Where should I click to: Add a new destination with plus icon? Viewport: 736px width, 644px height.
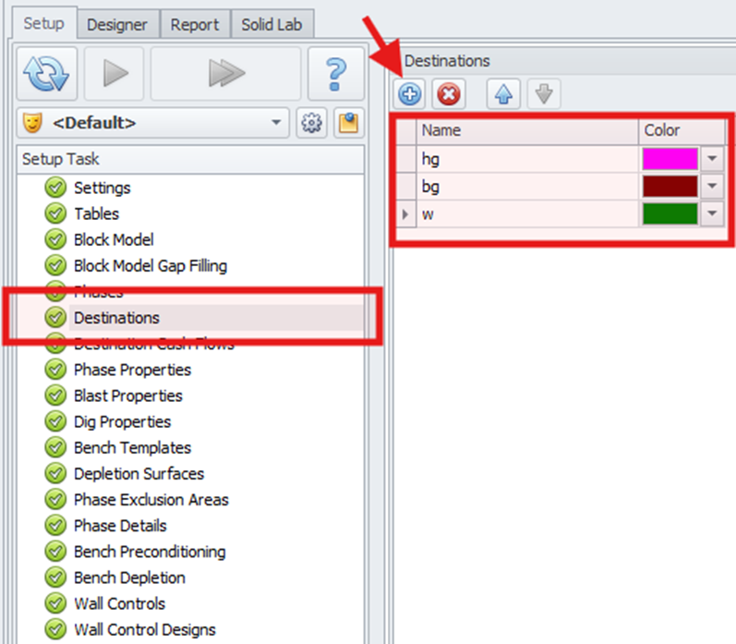410,94
